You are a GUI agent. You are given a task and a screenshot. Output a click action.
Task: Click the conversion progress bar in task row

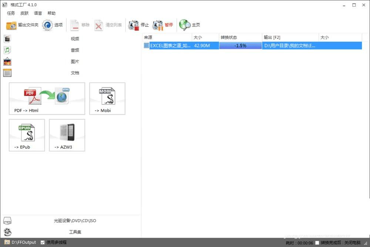coord(240,46)
